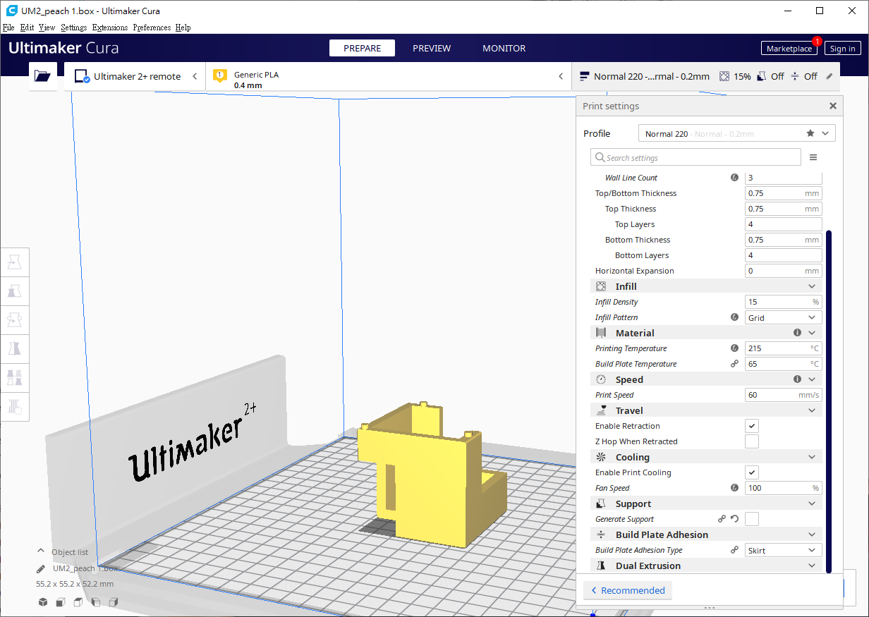The width and height of the screenshot is (869, 617).
Task: Select the Mirror tool in left toolbar
Action: click(x=15, y=348)
